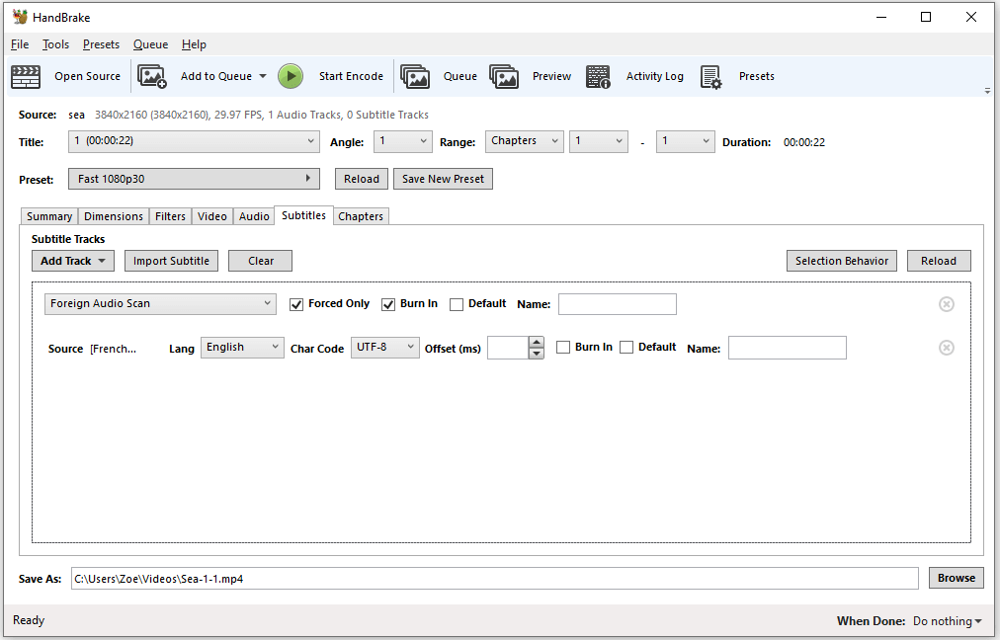Open the Preview window icon
The width and height of the screenshot is (1000, 640).
(504, 76)
